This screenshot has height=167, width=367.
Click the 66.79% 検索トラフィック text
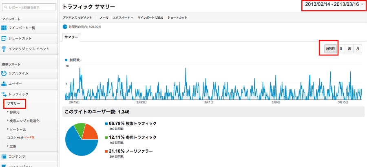[x=133, y=123]
